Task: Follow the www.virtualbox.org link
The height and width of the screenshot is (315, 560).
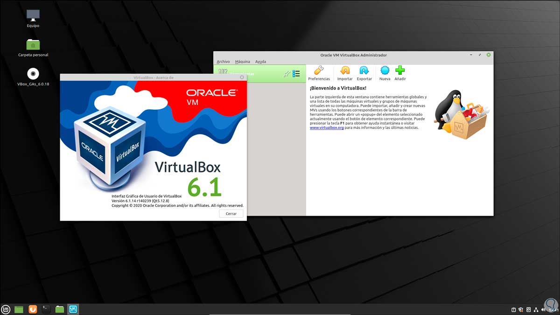Action: (327, 127)
